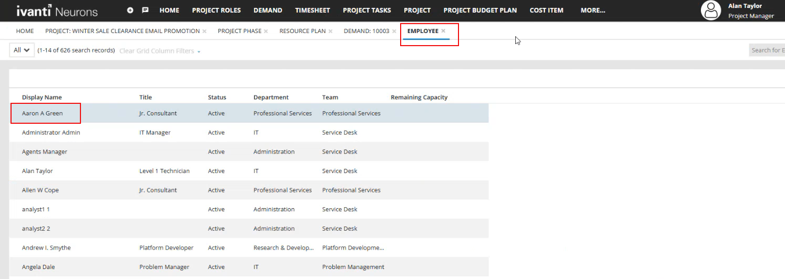Switch to the Resource Plan tab
The width and height of the screenshot is (785, 279).
(302, 31)
